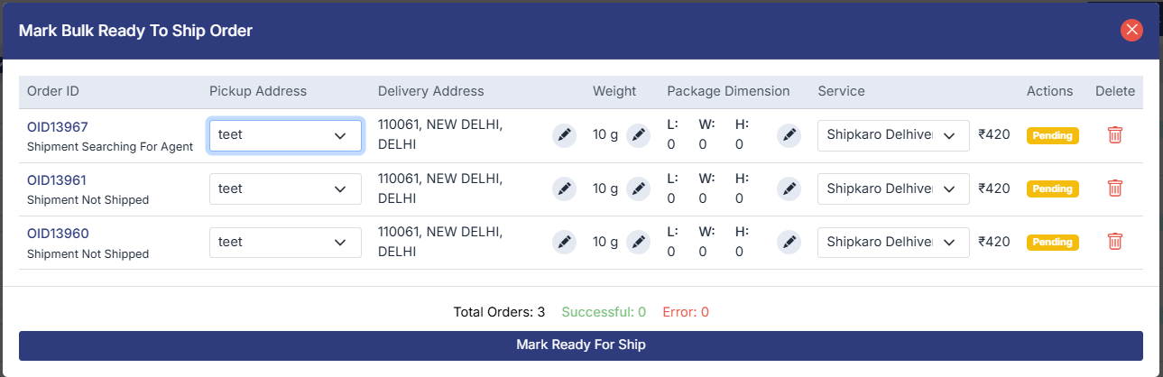Screen dimensions: 1163x377
Task: Open order link OID13967
Action: pyautogui.click(x=58, y=126)
